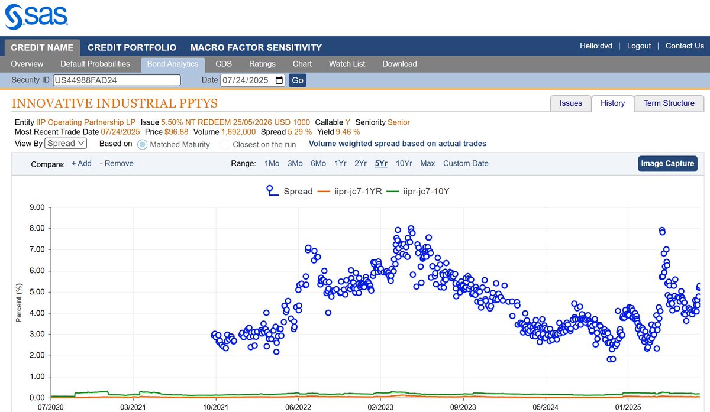Click - Remove comparison

coord(117,164)
